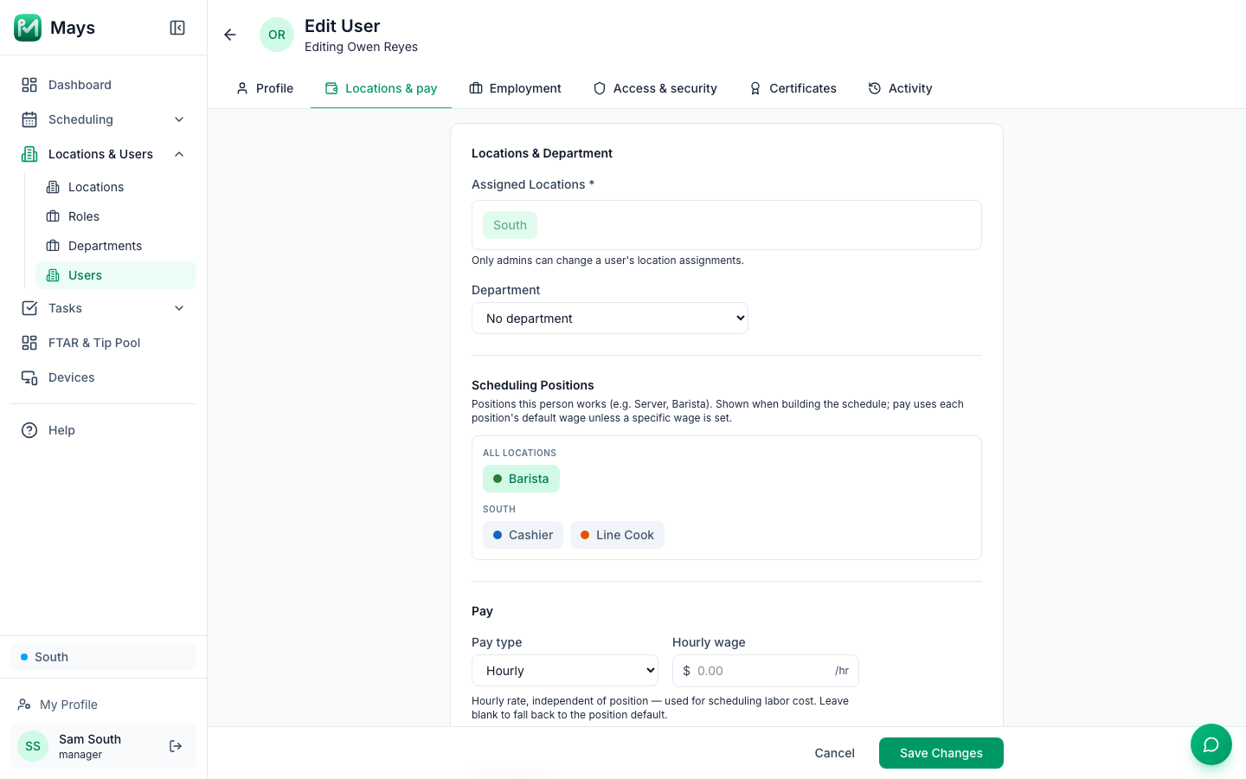Toggle the Line Cook position chip
Viewport: 1246px width, 779px height.
click(x=617, y=535)
